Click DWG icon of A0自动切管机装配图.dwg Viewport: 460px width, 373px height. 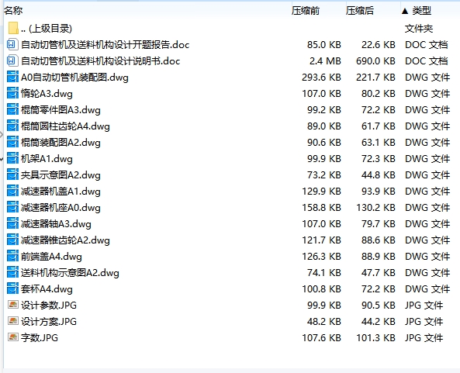tap(12, 77)
